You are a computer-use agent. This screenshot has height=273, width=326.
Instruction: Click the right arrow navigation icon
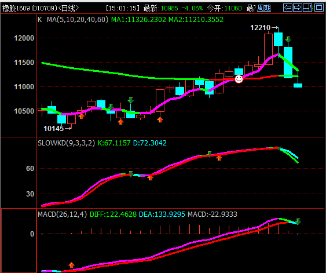click(x=298, y=8)
